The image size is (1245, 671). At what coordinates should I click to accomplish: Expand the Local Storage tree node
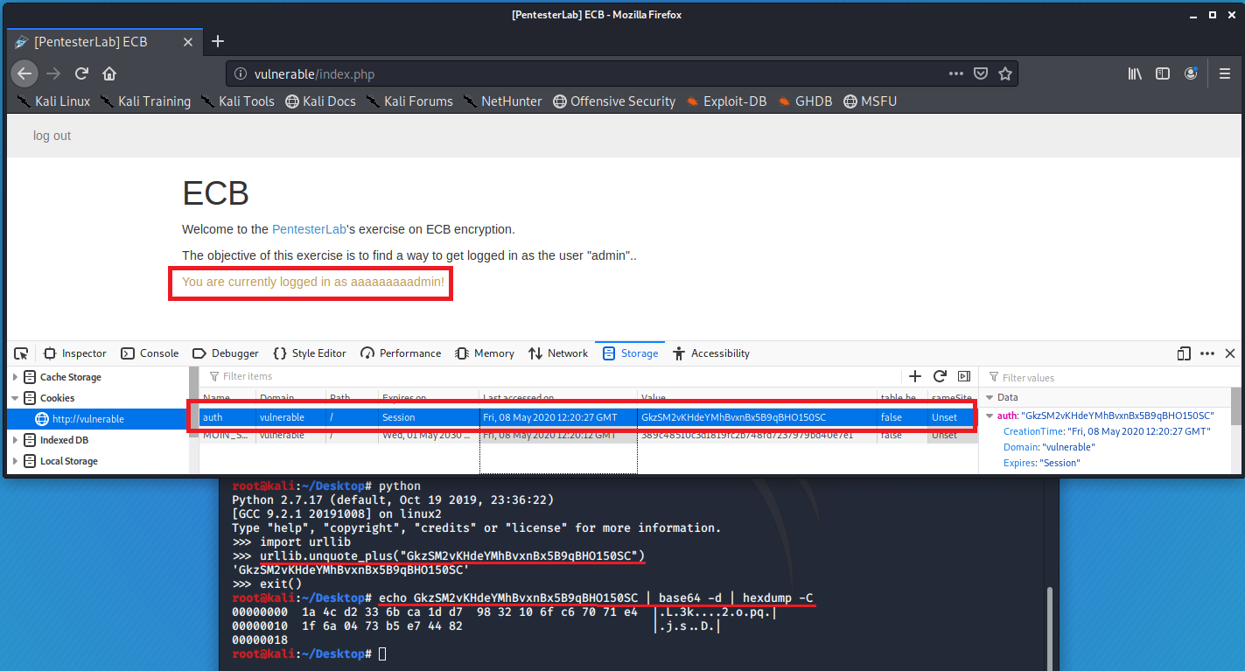[15, 461]
